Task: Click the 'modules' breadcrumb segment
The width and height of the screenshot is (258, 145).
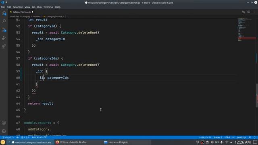Action: point(15,17)
